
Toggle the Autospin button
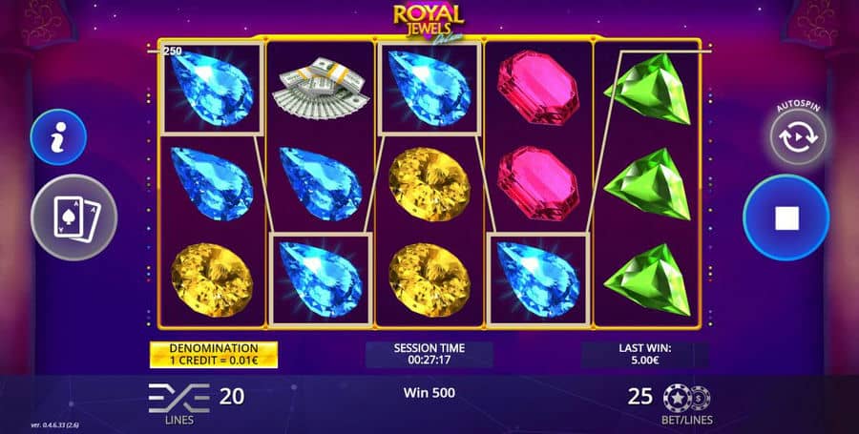tap(798, 136)
